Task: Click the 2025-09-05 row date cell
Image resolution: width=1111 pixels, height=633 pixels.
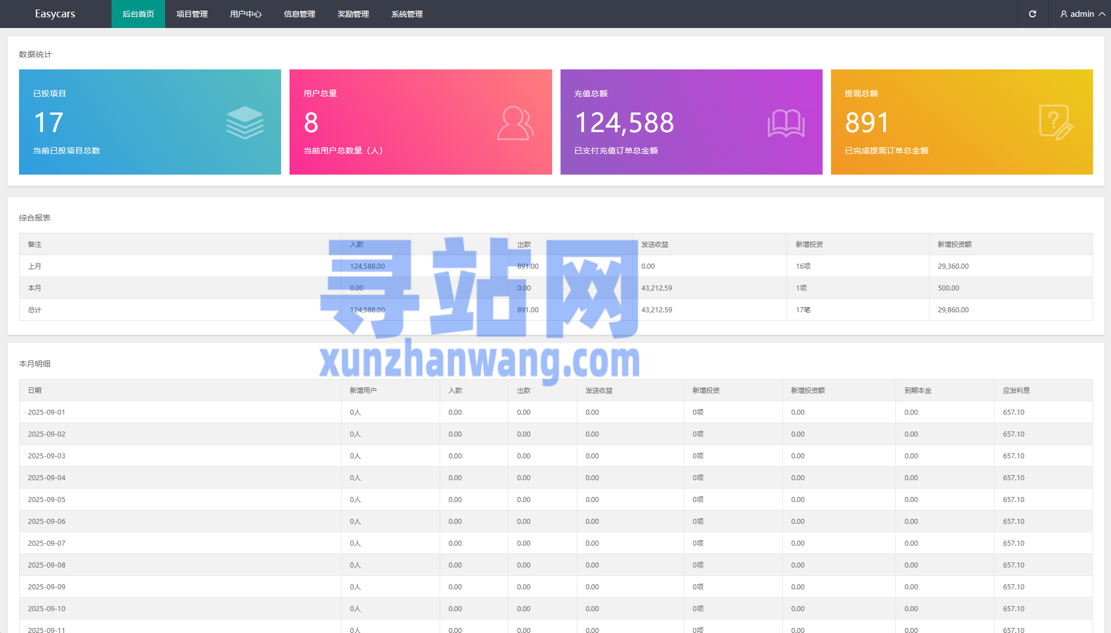Action: click(x=47, y=500)
